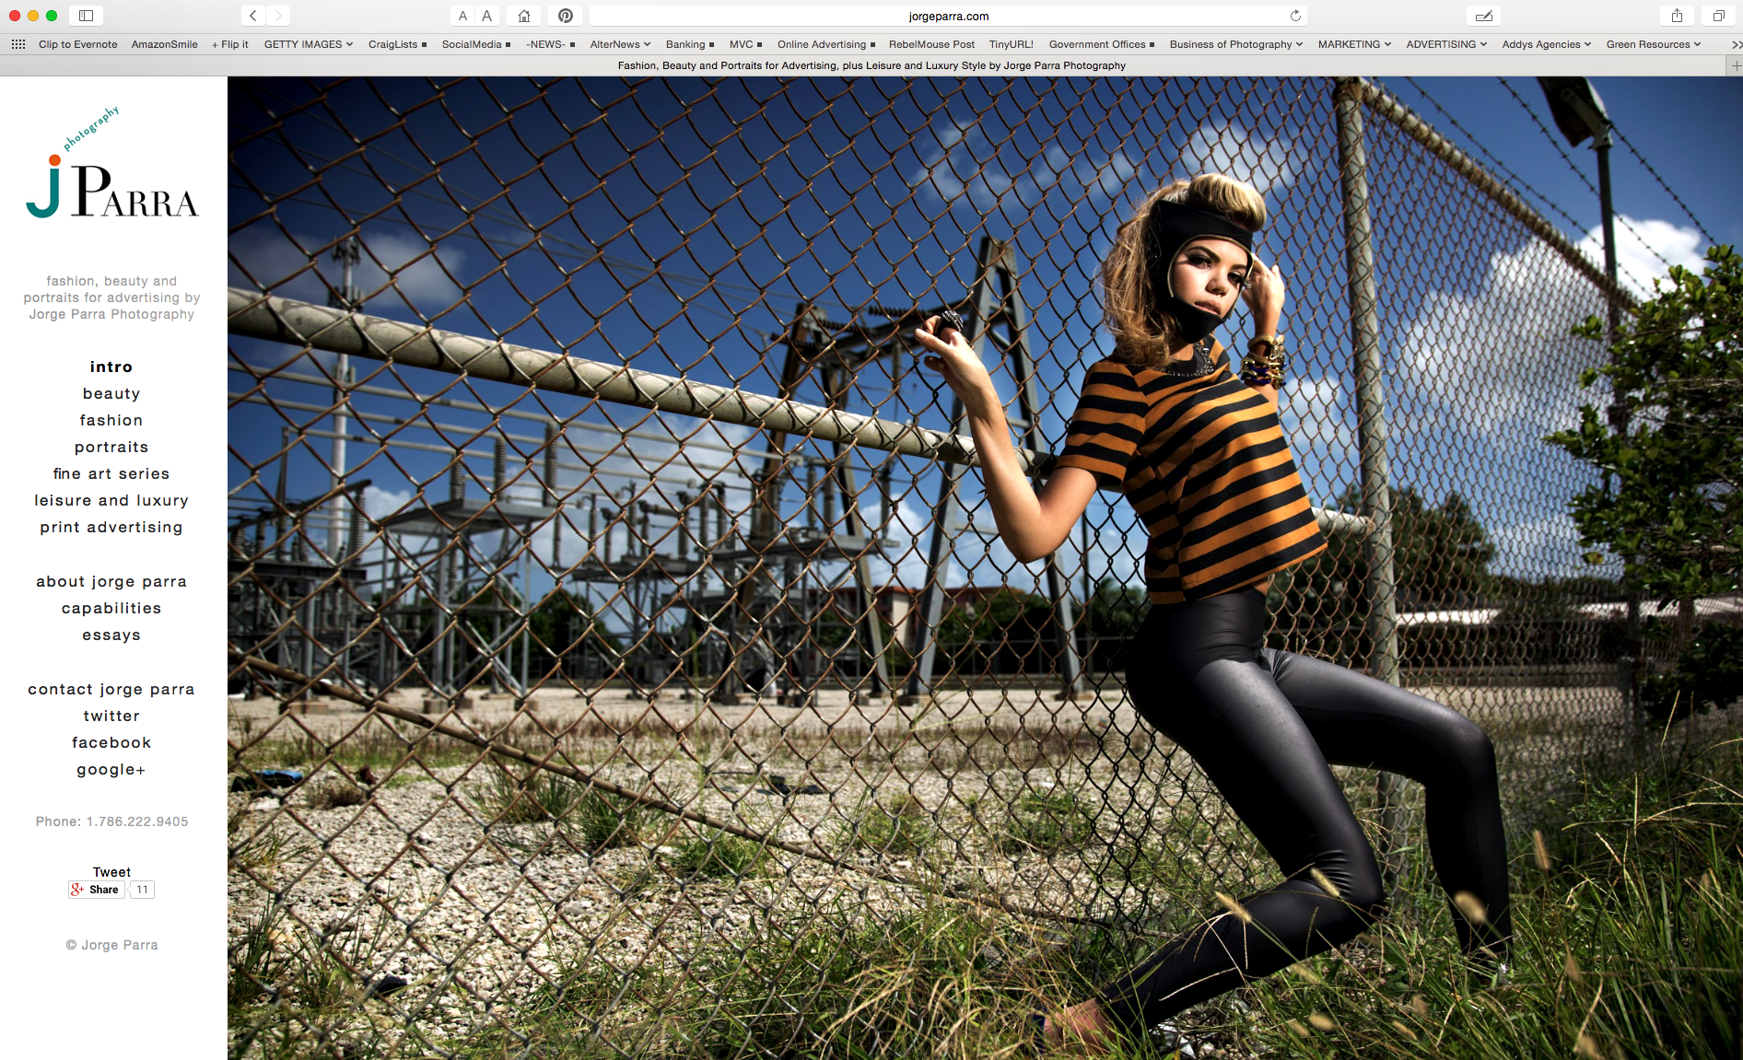Open the Top Sites grid icon

pos(18,44)
